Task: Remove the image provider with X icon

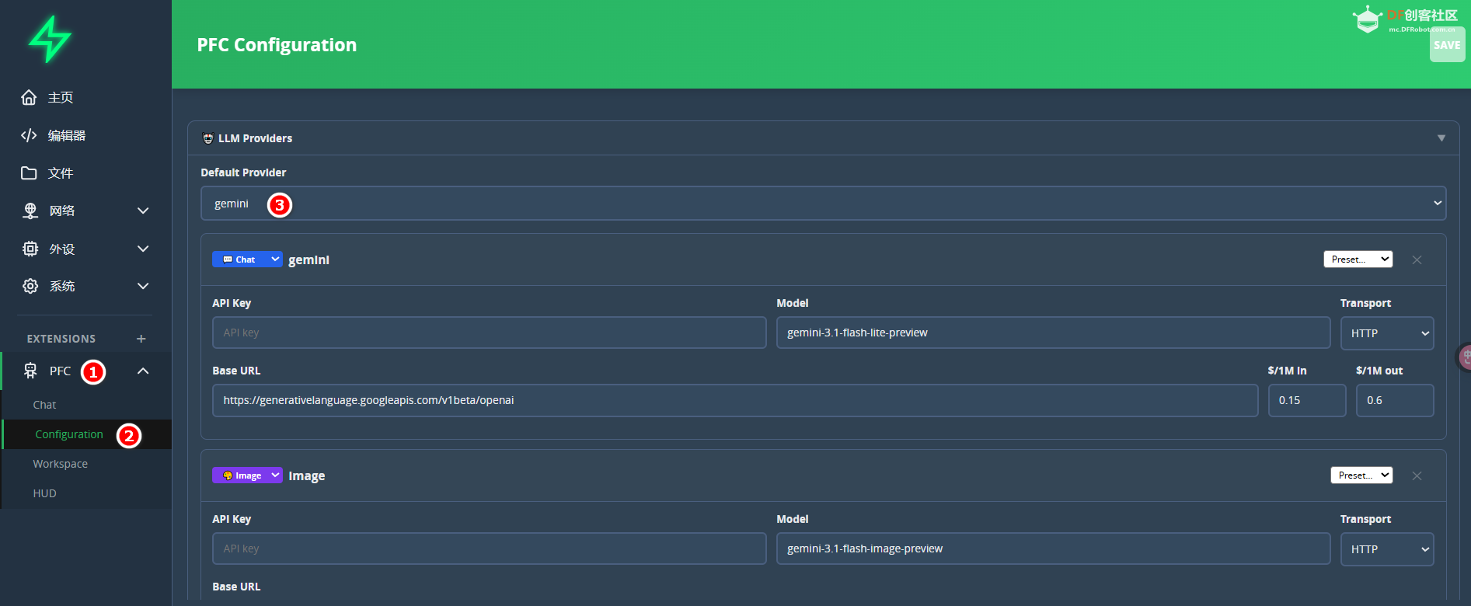Action: tap(1417, 476)
